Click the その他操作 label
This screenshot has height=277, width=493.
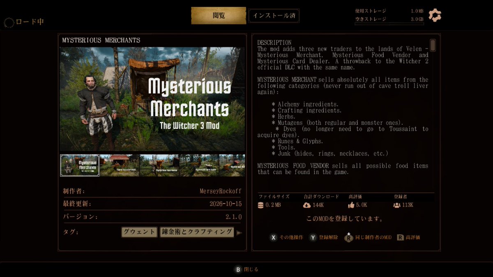click(291, 237)
